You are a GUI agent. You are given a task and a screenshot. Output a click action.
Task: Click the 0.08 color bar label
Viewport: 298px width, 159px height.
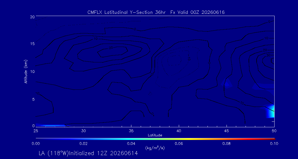pyautogui.click(x=226, y=144)
